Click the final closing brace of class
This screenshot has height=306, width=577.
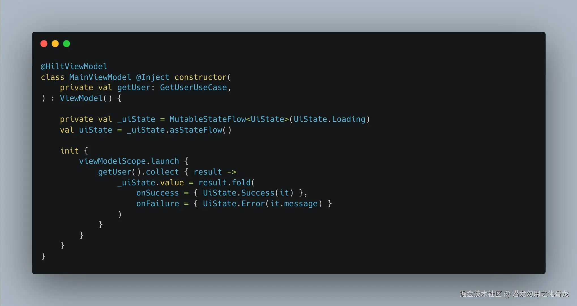pyautogui.click(x=43, y=256)
